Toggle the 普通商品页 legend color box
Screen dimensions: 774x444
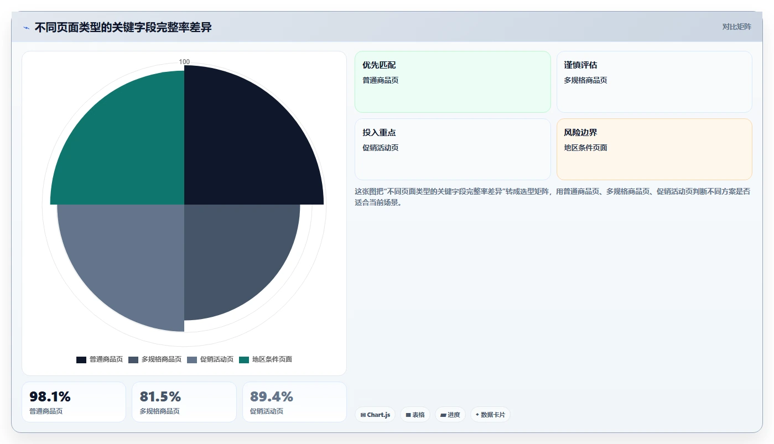[81, 359]
